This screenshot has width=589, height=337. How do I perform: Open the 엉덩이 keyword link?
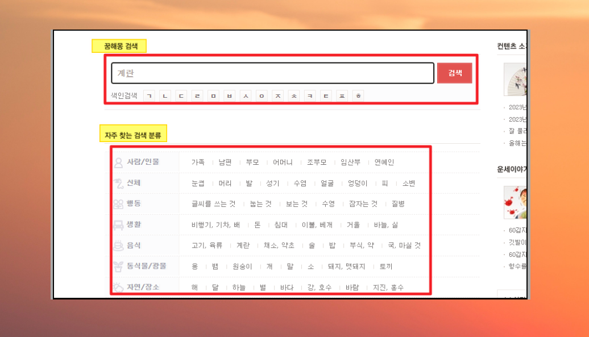[x=358, y=183]
